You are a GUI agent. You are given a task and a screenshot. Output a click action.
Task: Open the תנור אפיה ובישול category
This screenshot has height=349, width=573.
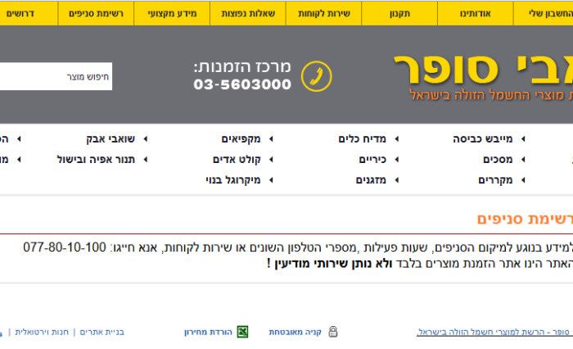tap(96, 160)
